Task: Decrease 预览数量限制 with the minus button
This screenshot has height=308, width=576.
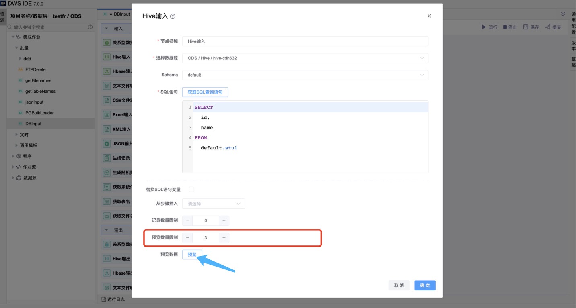Action: 187,238
